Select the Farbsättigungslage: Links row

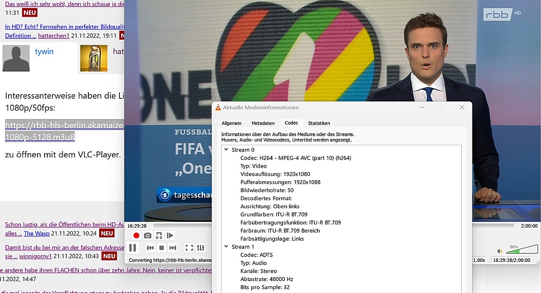click(x=272, y=239)
